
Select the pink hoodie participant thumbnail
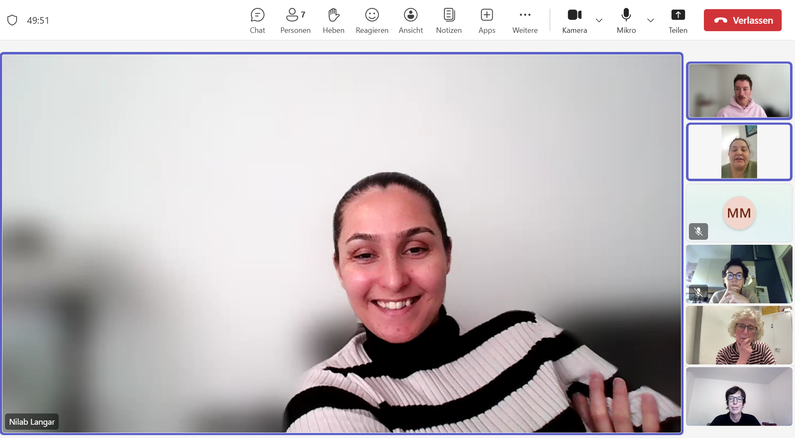[x=739, y=91]
